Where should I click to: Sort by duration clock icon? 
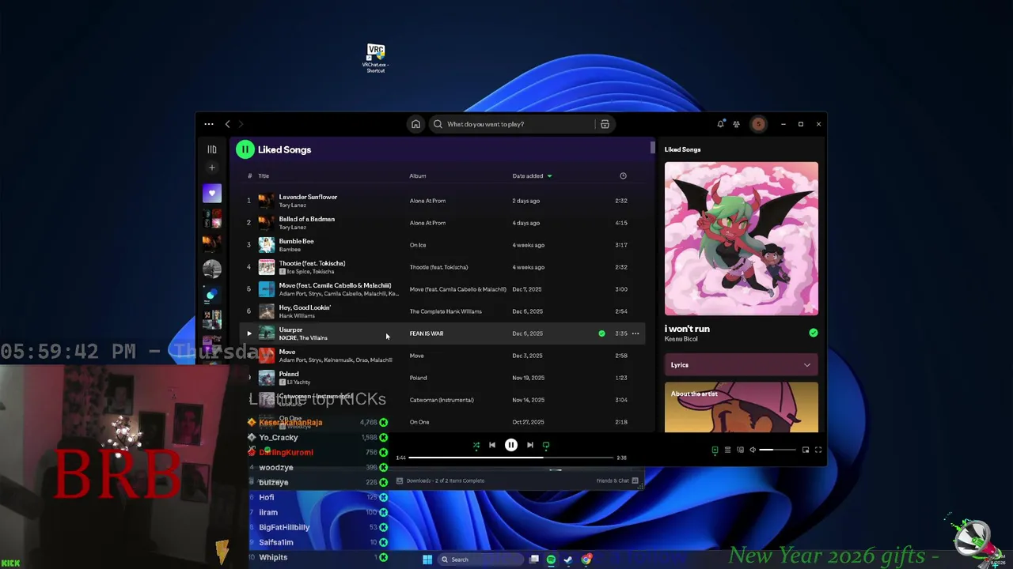pyautogui.click(x=623, y=176)
